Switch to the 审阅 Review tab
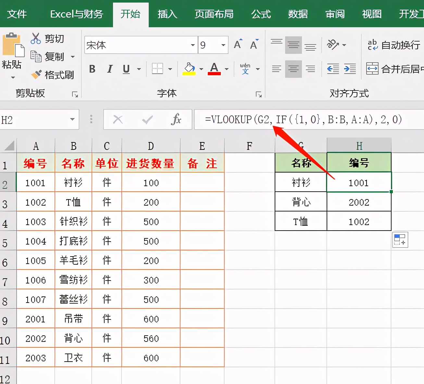This screenshot has height=384, width=424. (x=335, y=14)
